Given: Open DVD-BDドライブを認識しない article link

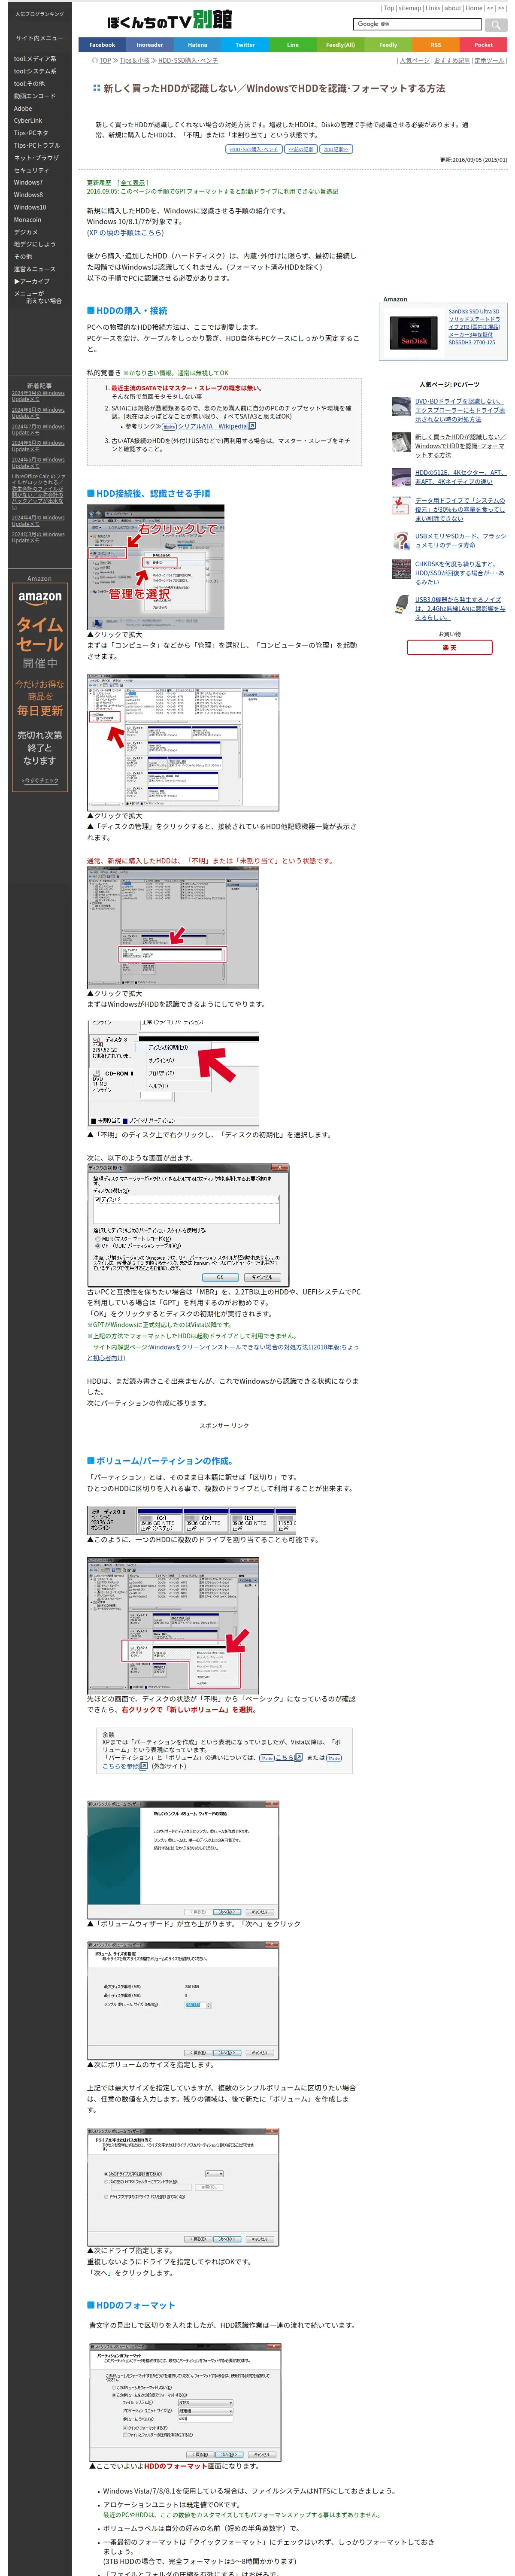Looking at the screenshot, I should pos(460,410).
